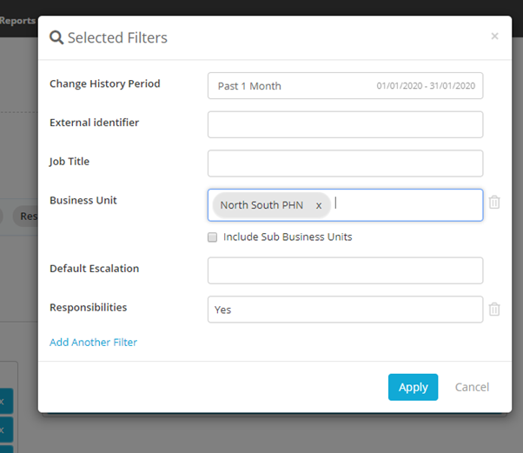Click the Include Sub Business Units label
This screenshot has width=523, height=453.
288,237
